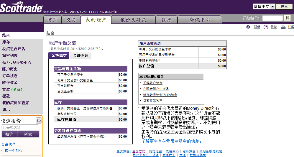Focus the 详细报价 quote input field
This screenshot has height=157, width=294.
click(272, 18)
